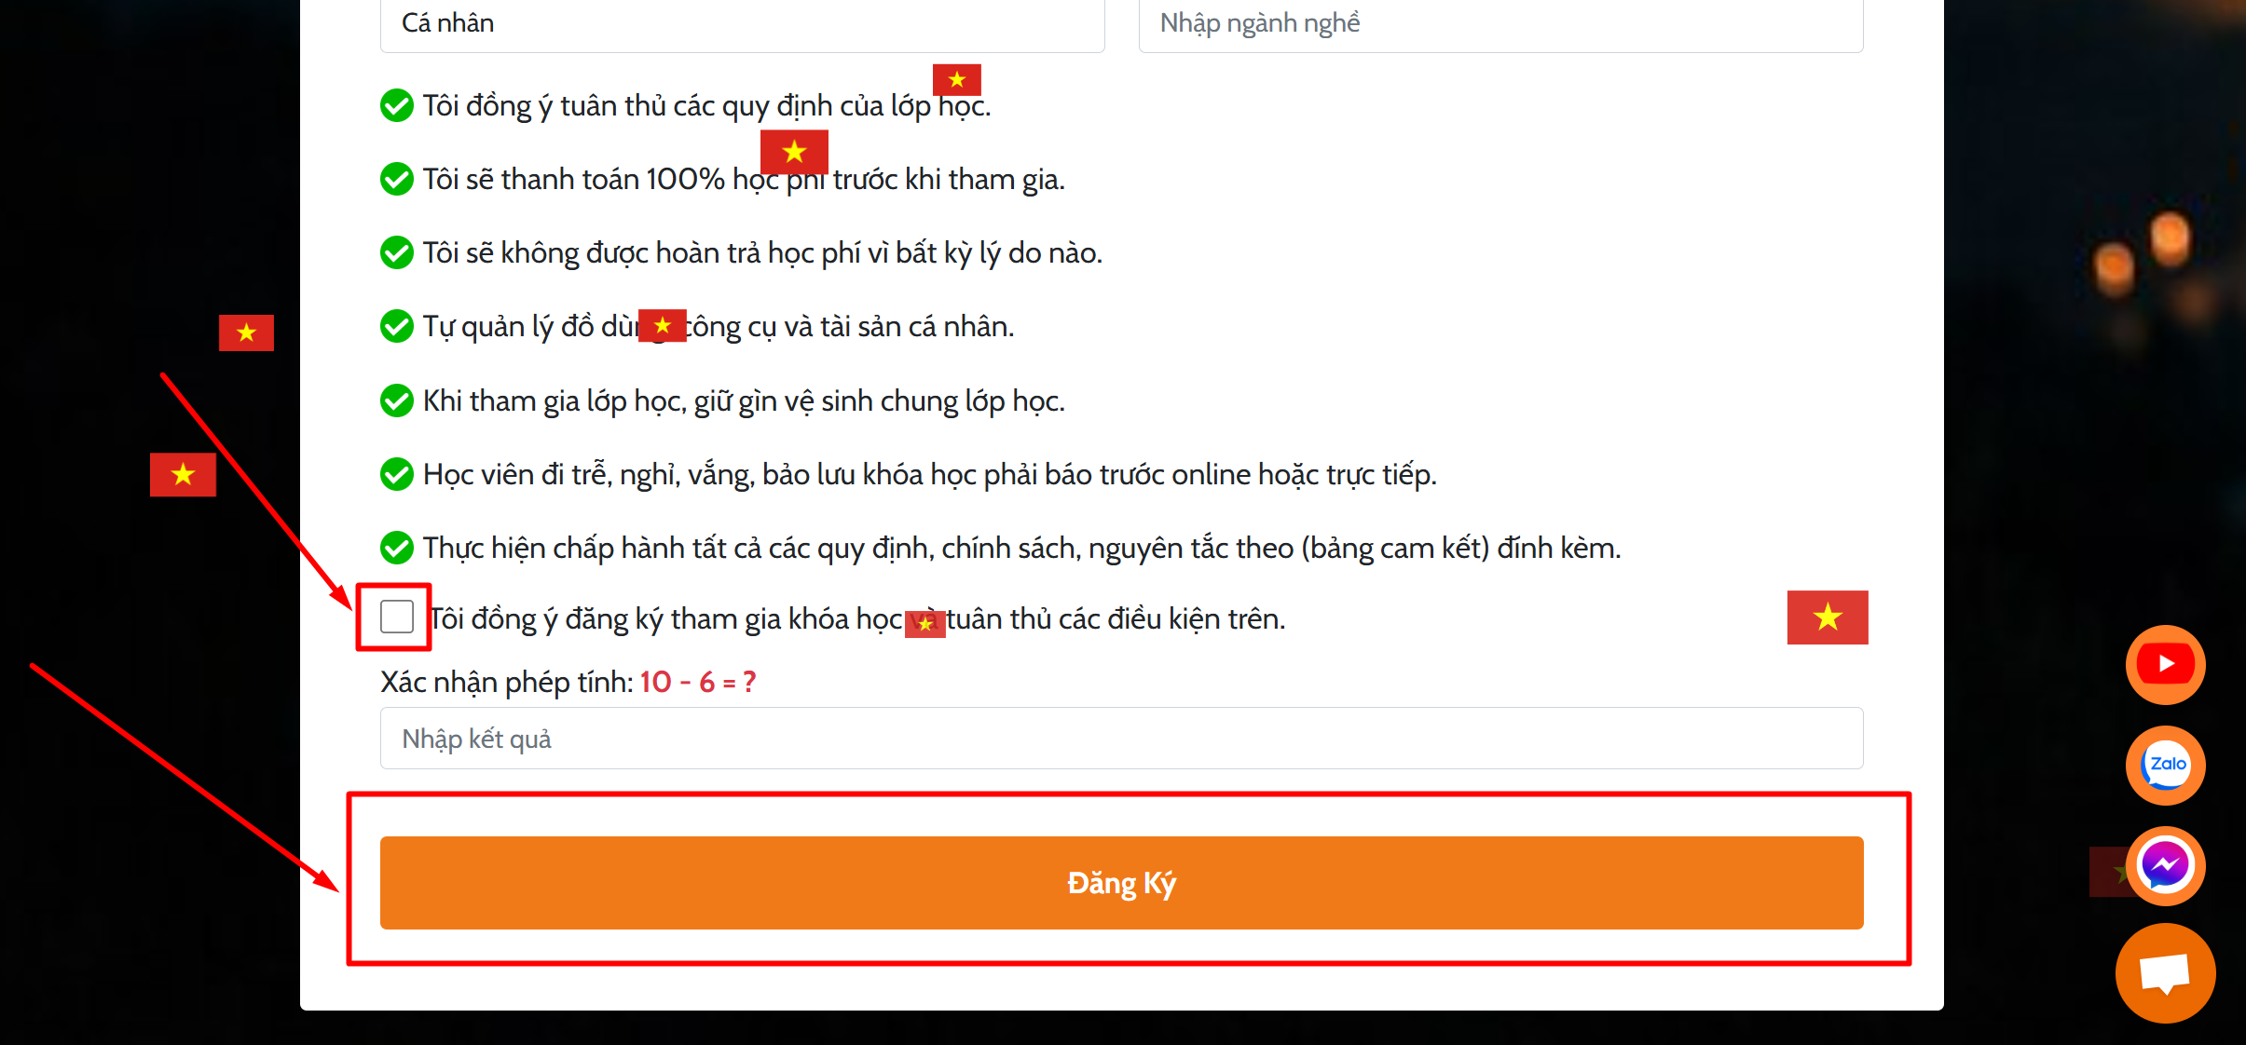
Task: Open the Messenger chat icon
Action: (x=2165, y=865)
